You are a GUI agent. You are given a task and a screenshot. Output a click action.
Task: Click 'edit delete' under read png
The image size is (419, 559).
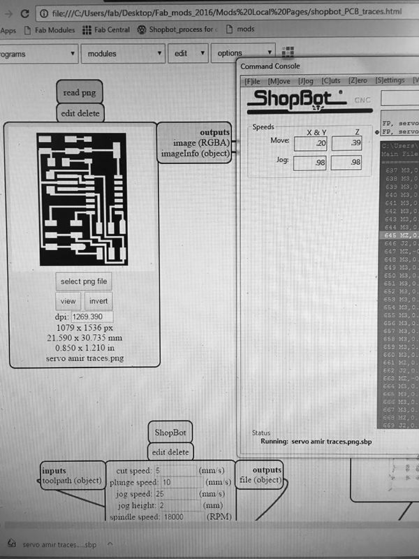(80, 113)
